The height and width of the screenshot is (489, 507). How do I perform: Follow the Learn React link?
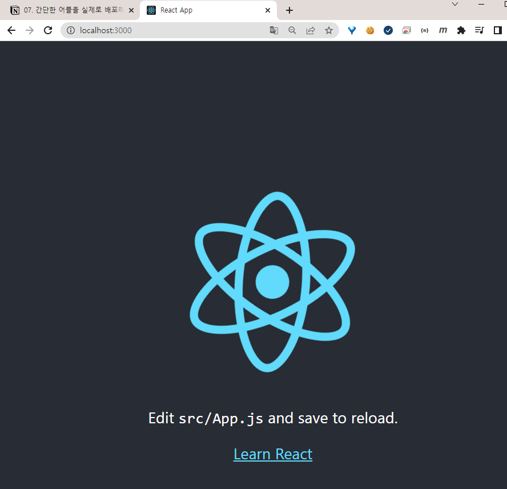273,454
